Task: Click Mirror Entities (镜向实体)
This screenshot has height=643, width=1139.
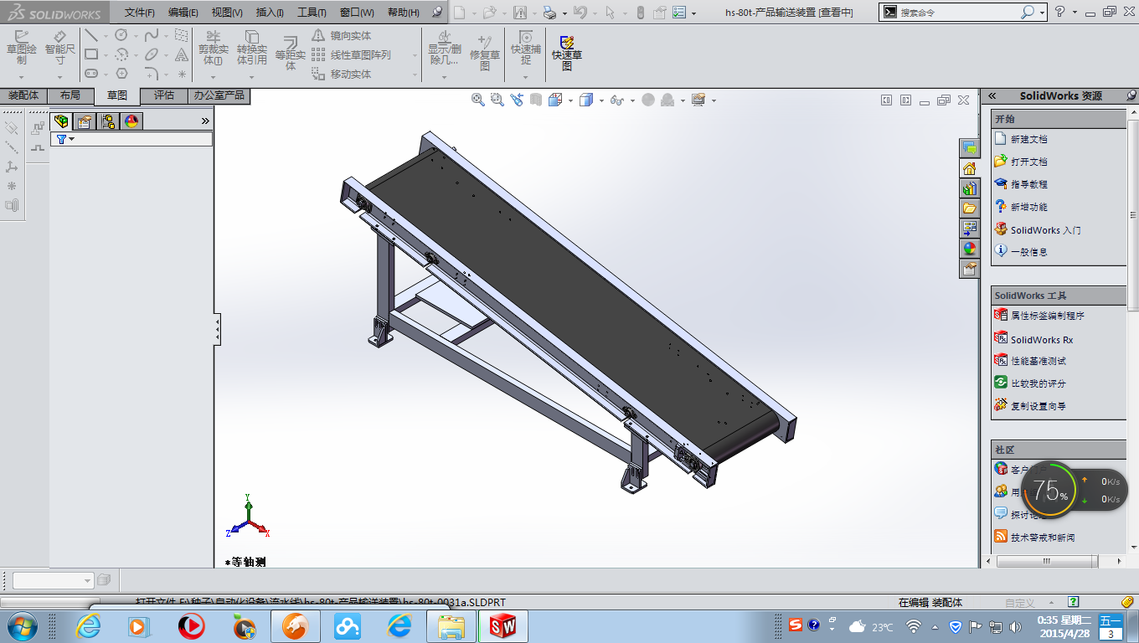Action: click(341, 36)
